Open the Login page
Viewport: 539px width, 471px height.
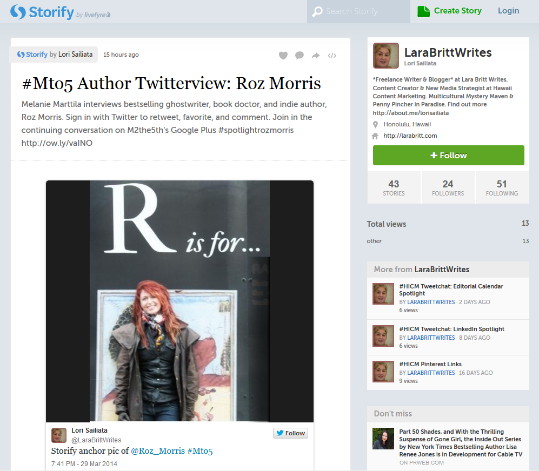pos(508,11)
